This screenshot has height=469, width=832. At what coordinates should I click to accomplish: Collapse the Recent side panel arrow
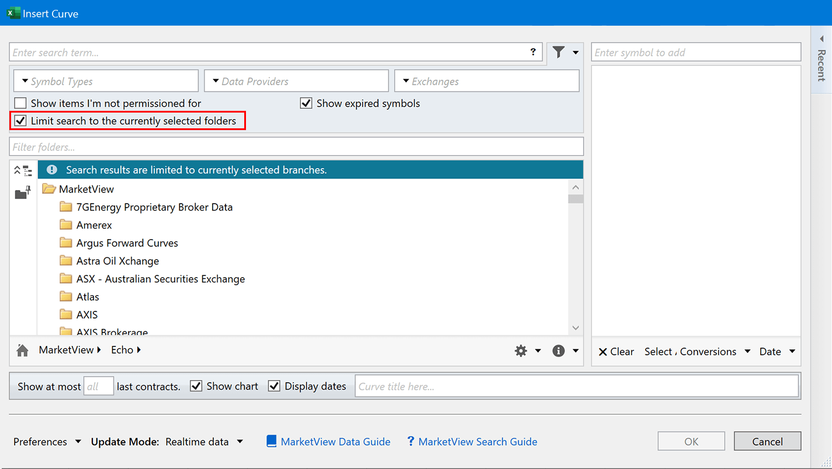821,38
